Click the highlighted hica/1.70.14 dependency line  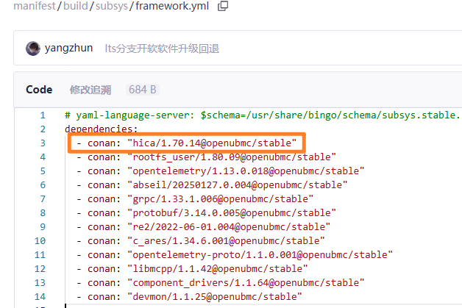click(x=212, y=143)
